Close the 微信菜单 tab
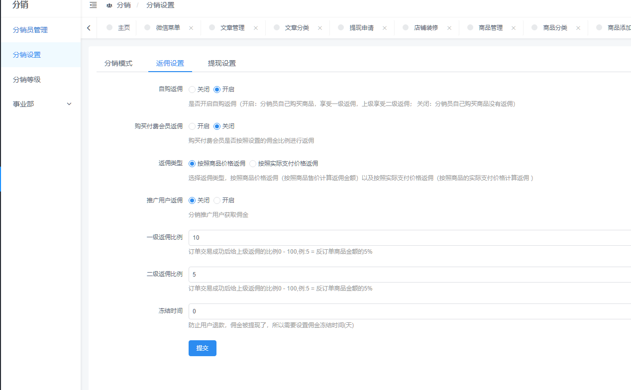Image resolution: width=631 pixels, height=390 pixels. 191,28
